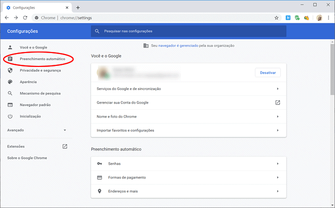Click the Extensões external link icon
Viewport: 335px width, 208px height.
[65, 146]
